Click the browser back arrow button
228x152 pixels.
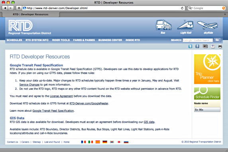[5, 8]
